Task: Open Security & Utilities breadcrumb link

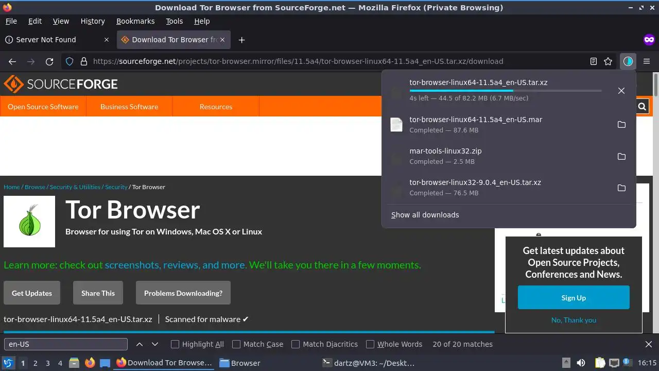Action: (x=75, y=187)
